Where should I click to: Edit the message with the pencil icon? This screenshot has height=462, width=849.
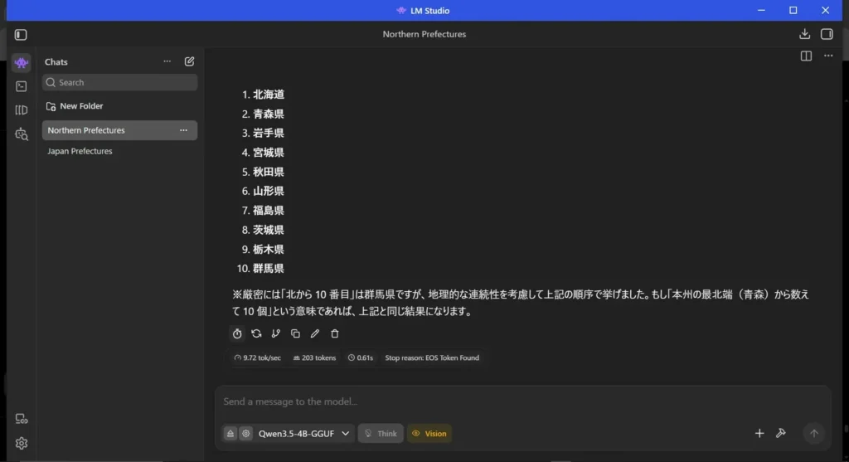315,333
